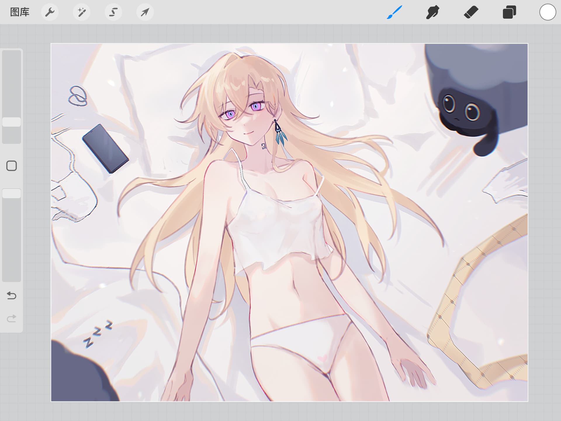The height and width of the screenshot is (421, 561).
Task: Open the Layers panel icon
Action: point(509,12)
